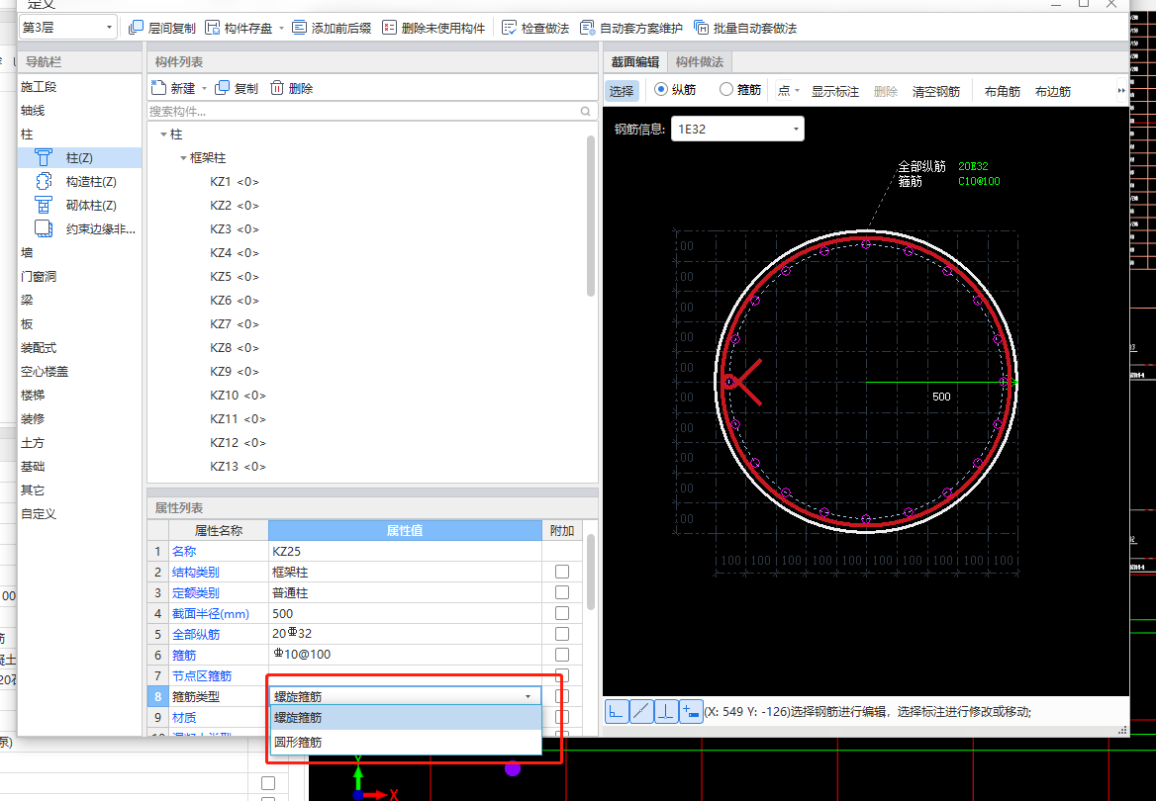
Task: Click the 选择 button in section editor
Action: pos(622,91)
